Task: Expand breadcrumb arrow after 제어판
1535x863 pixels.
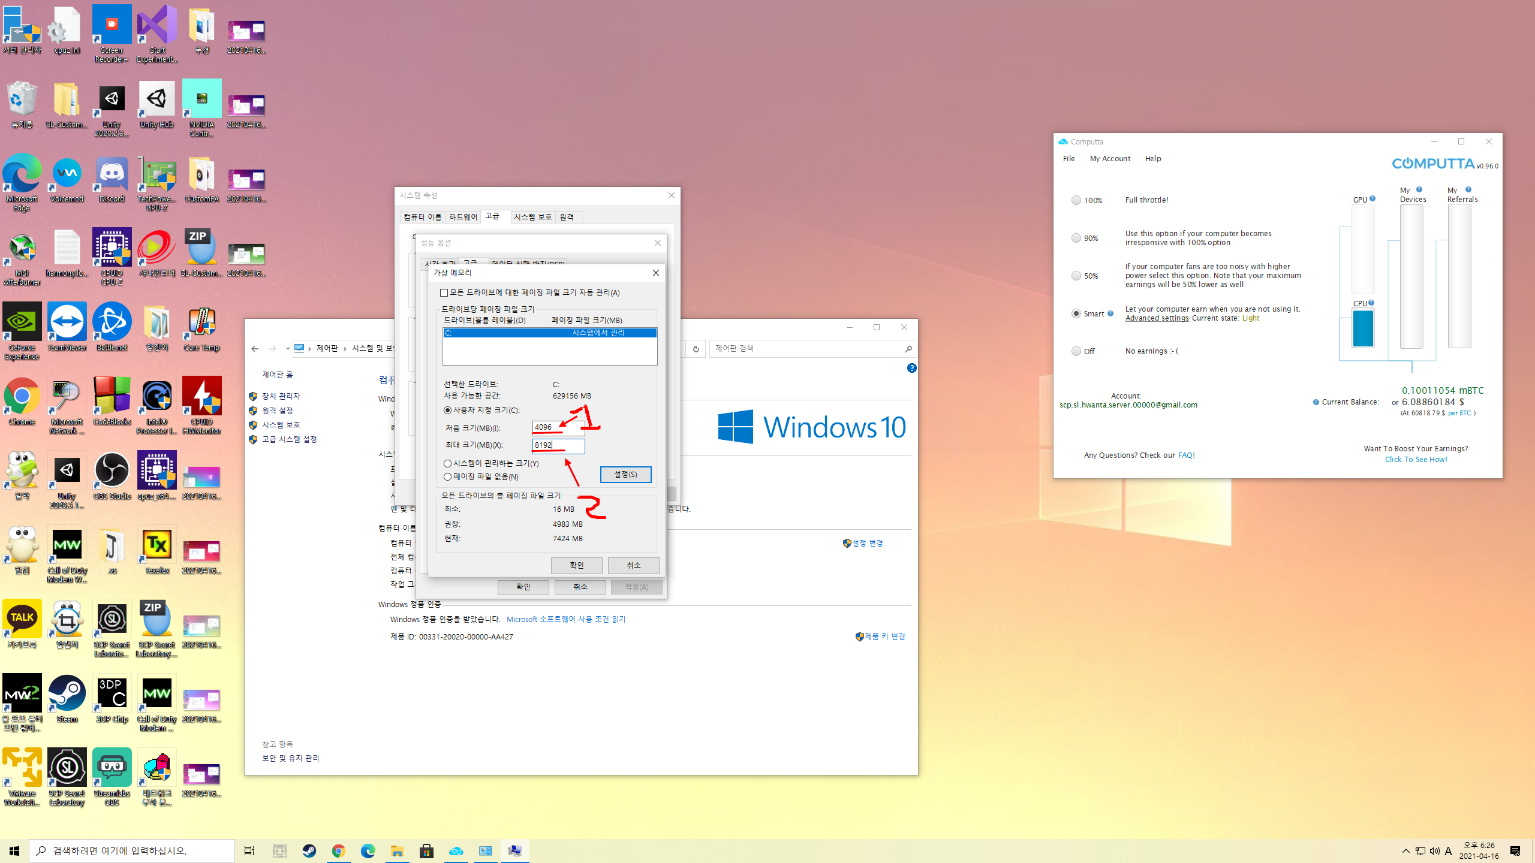Action: [x=345, y=349]
